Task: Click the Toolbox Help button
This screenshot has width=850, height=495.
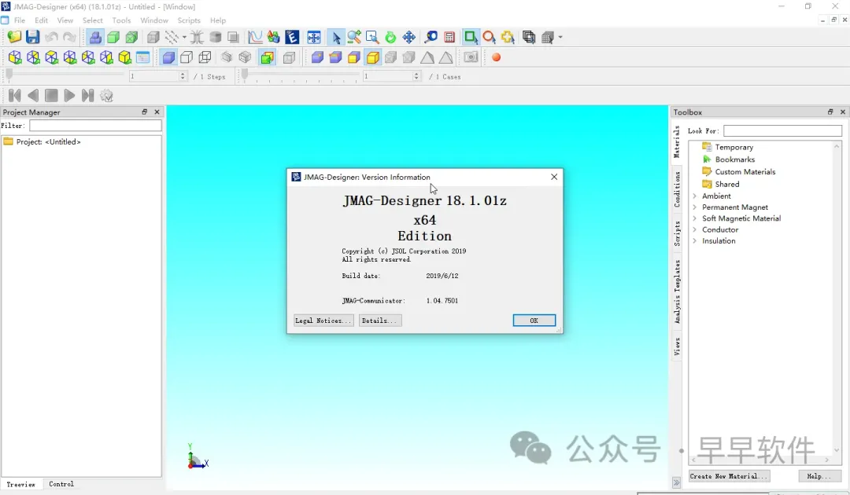Action: coord(819,476)
